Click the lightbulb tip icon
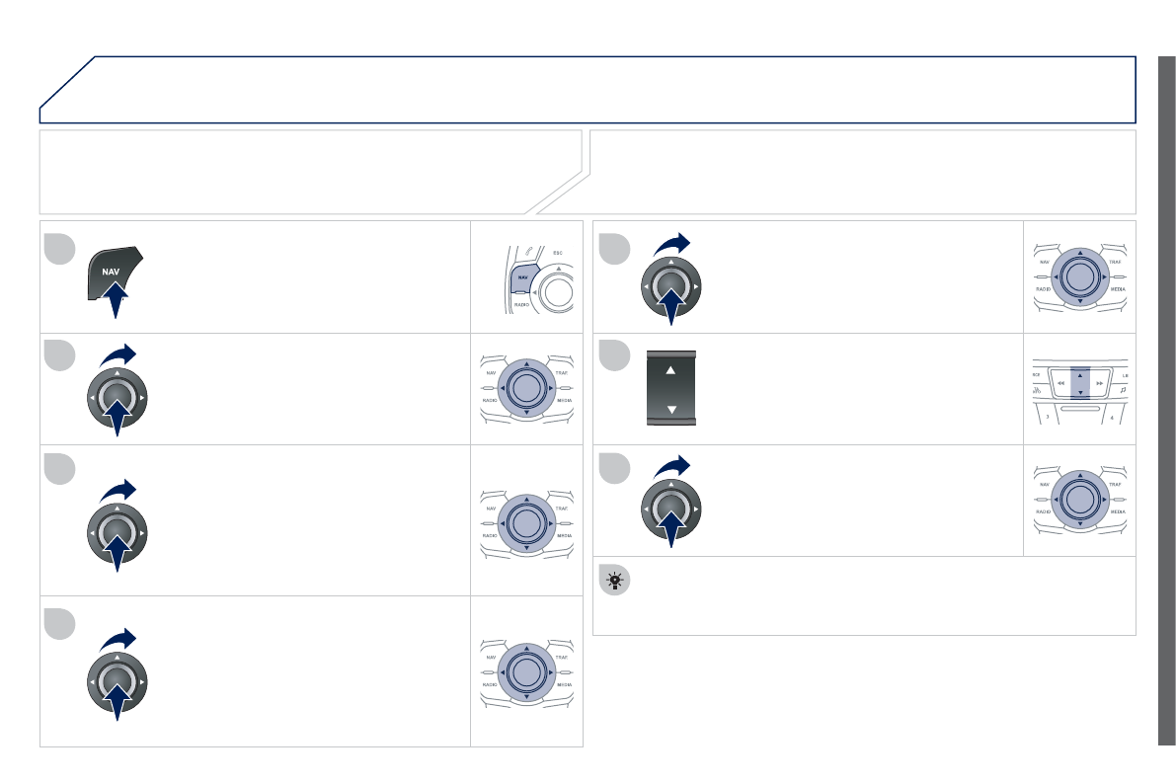The image size is (1176, 784). (x=614, y=582)
